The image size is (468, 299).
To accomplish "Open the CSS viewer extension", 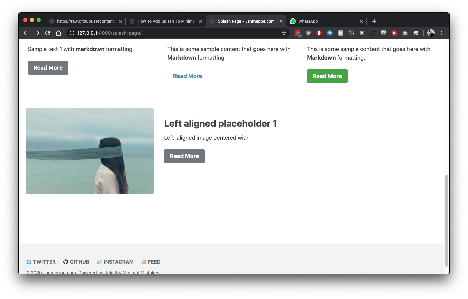I will (x=384, y=33).
